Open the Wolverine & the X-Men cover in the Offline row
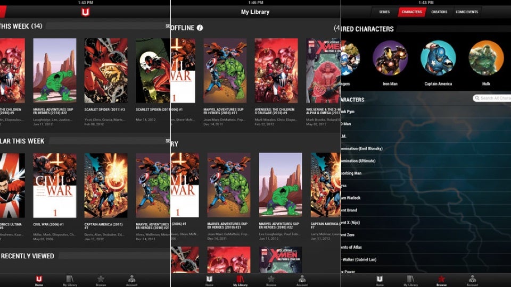 (323, 71)
